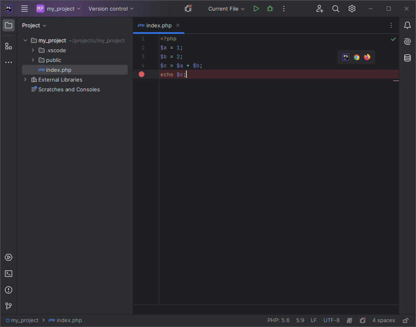Open the Notifications panel
The height and width of the screenshot is (327, 416).
[x=407, y=25]
